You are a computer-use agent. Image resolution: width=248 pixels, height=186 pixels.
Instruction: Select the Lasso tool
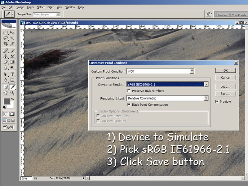[6, 38]
